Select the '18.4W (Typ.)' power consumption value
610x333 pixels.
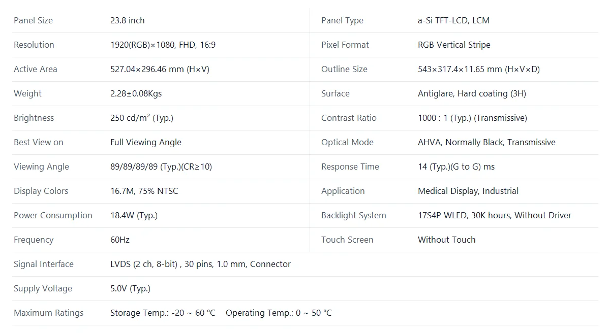click(134, 215)
